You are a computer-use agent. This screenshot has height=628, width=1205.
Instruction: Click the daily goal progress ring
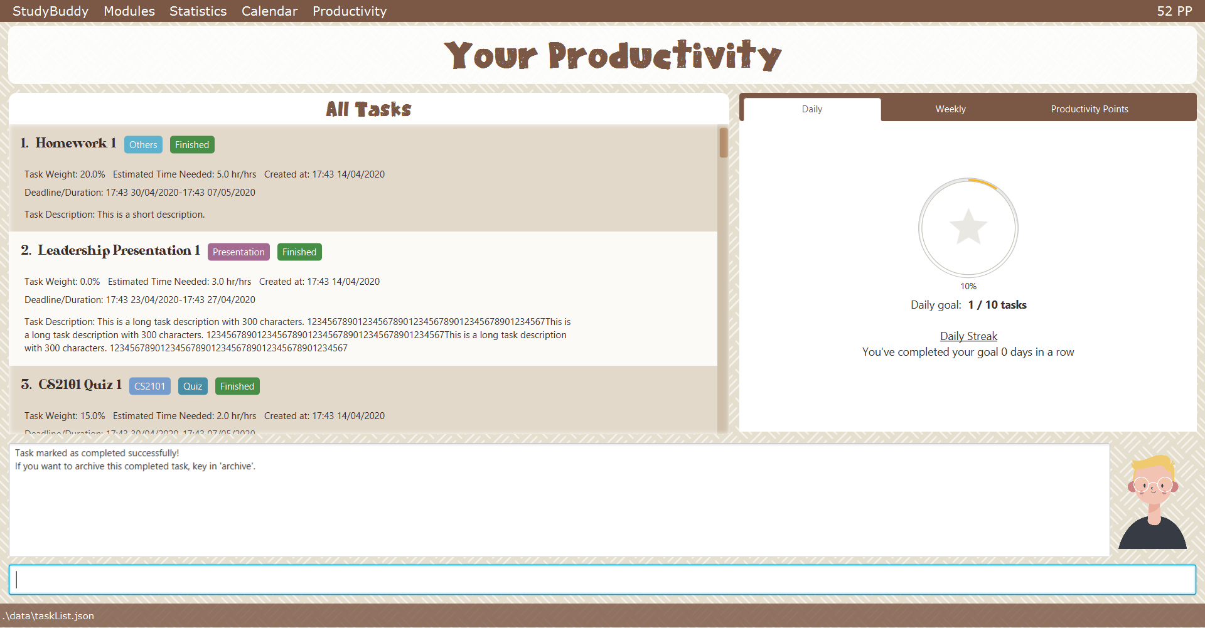968,228
